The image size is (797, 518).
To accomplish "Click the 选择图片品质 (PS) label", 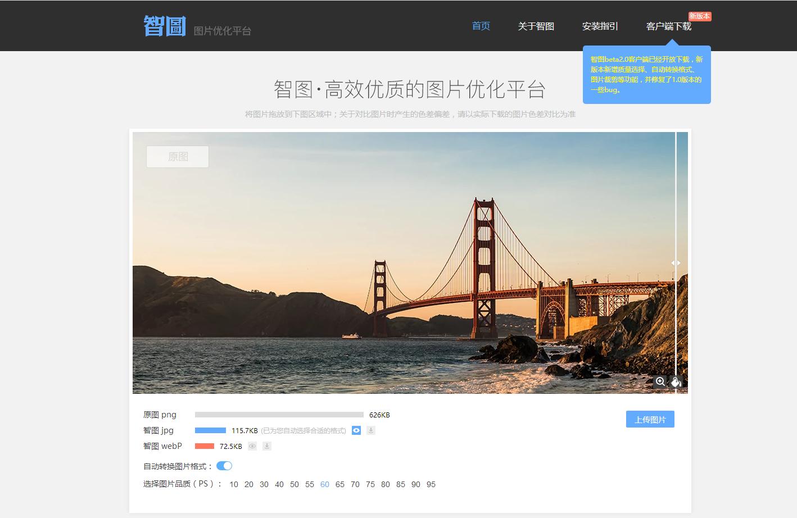I will (183, 484).
